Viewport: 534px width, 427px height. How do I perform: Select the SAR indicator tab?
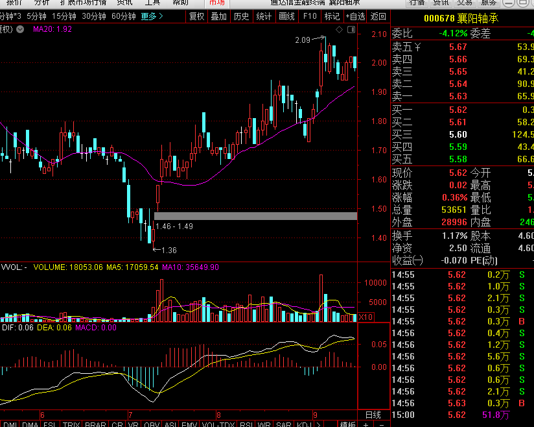(283, 424)
